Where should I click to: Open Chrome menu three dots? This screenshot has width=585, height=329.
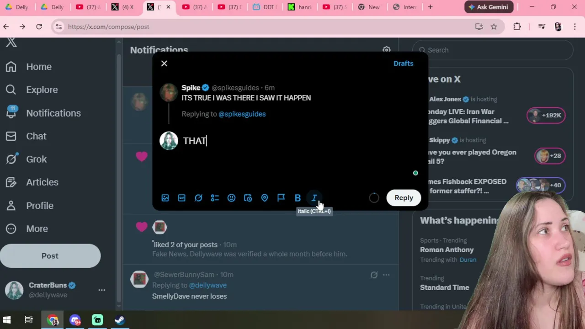575,27
